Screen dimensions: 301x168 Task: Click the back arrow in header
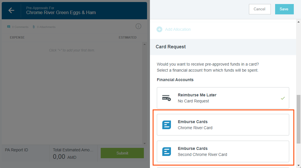(x=11, y=10)
